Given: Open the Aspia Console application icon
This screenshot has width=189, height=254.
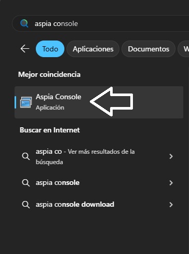Looking at the screenshot, I should (x=26, y=102).
